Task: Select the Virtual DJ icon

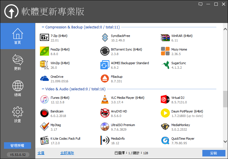Action: click(x=165, y=99)
